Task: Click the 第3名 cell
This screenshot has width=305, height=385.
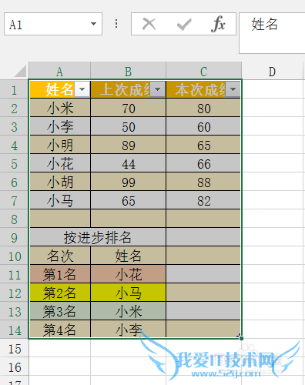Action: (x=60, y=311)
